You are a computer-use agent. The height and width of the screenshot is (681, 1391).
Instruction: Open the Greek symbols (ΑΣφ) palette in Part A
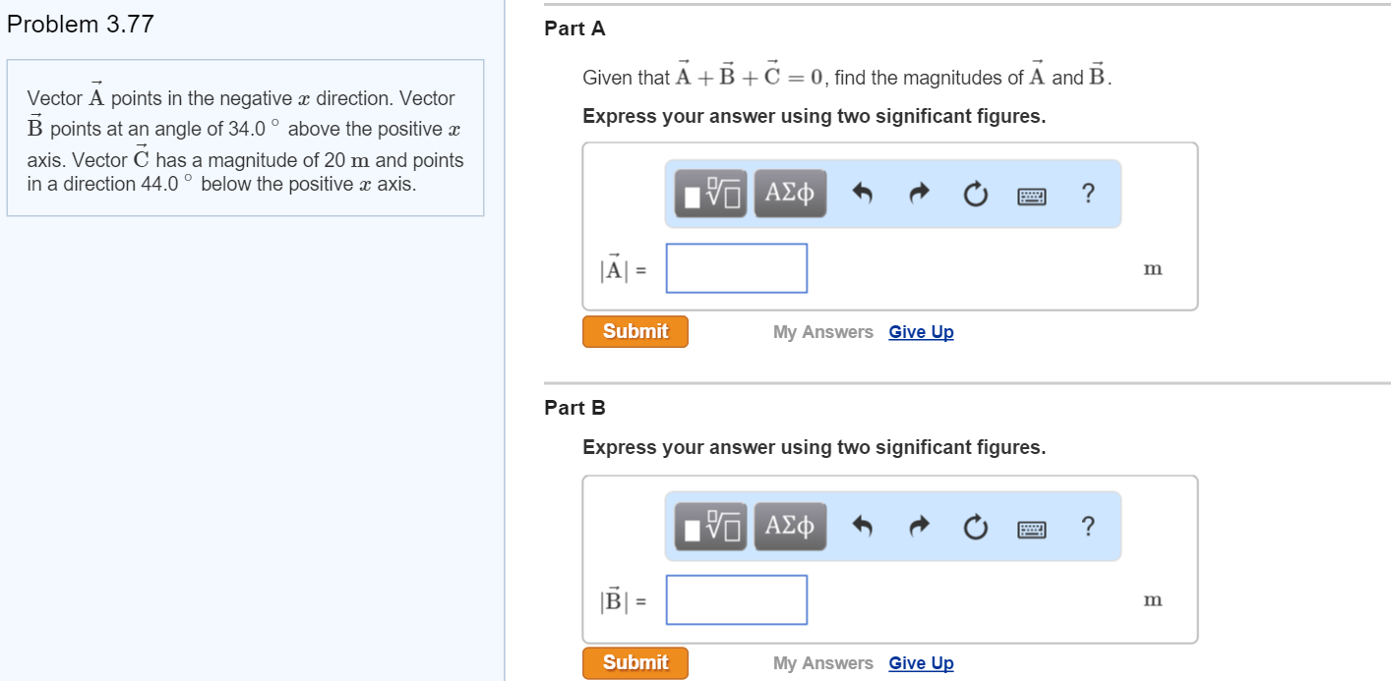point(789,194)
